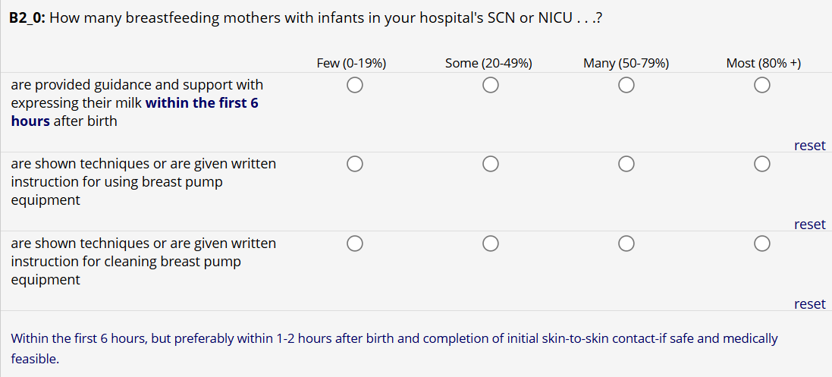Select Few (0-19%) for expressing milk guidance
Viewport: 832px width, 377px height.
click(x=353, y=85)
